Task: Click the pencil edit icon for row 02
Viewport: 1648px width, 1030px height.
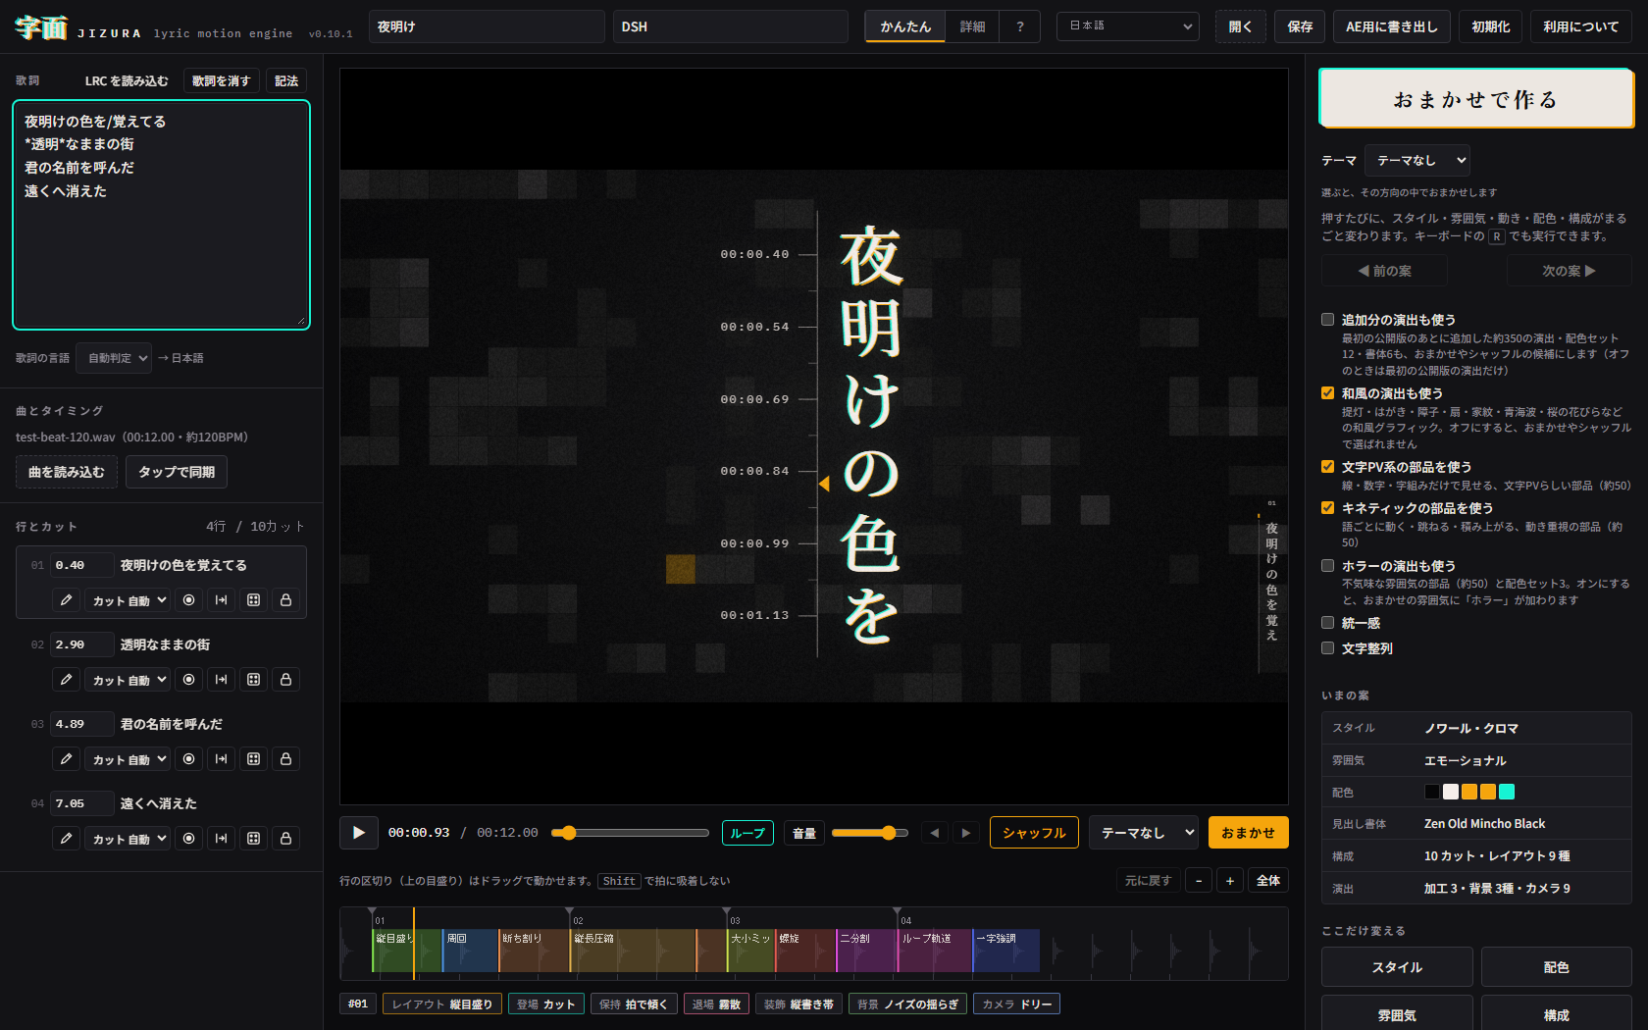Action: [x=66, y=680]
